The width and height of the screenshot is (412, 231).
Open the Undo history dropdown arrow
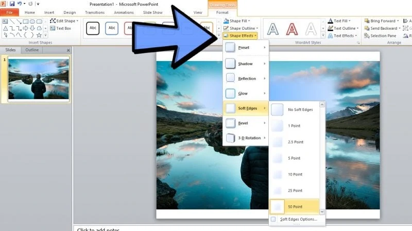click(x=24, y=4)
